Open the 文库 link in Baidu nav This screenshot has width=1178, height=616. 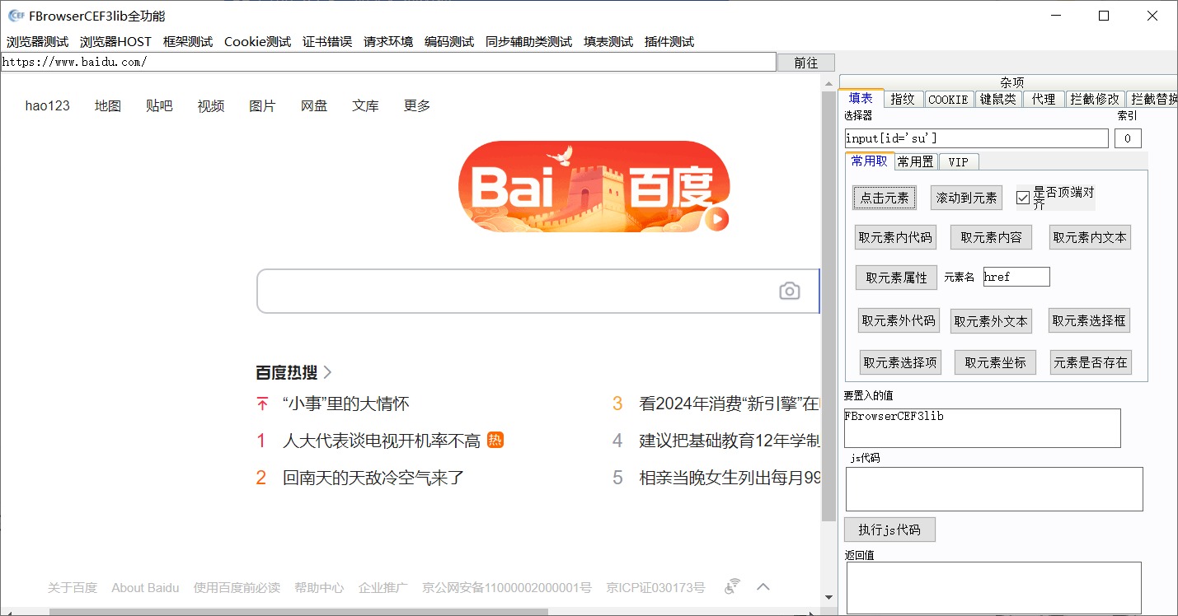pyautogui.click(x=365, y=105)
